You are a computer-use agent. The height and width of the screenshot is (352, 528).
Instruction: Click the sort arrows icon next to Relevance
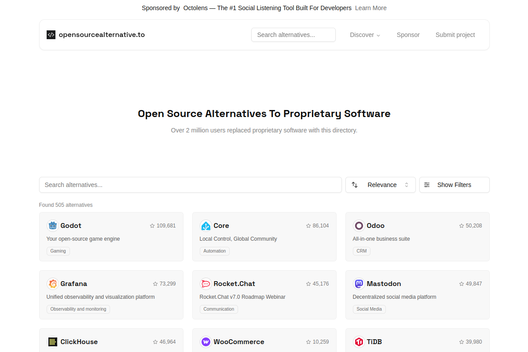coord(355,185)
